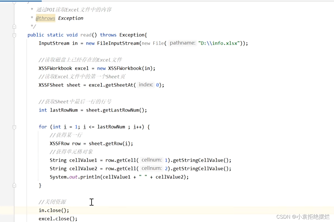Click 'getLastRowNum()' method call
The width and height of the screenshot is (334, 222).
click(x=124, y=110)
